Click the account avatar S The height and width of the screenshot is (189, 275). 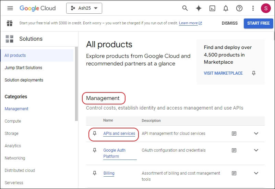tap(266, 8)
